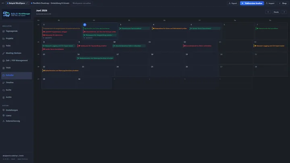This screenshot has width=290, height=163.
Task: Open the Timeline view
Action: 17,83
